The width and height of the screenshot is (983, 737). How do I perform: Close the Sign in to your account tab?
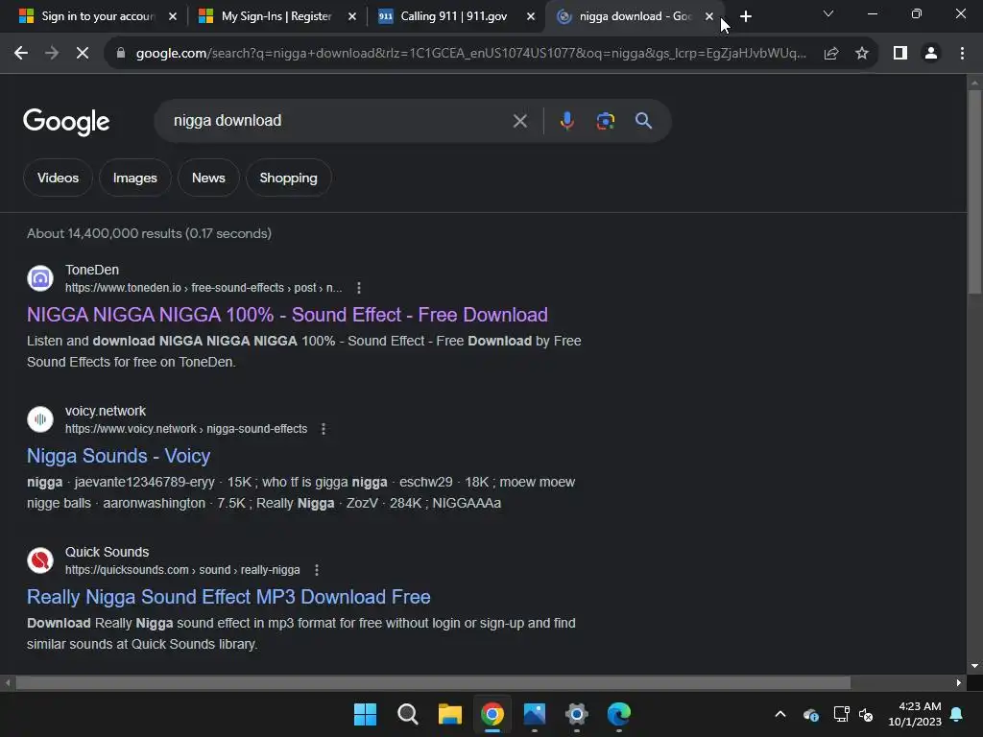click(x=173, y=17)
